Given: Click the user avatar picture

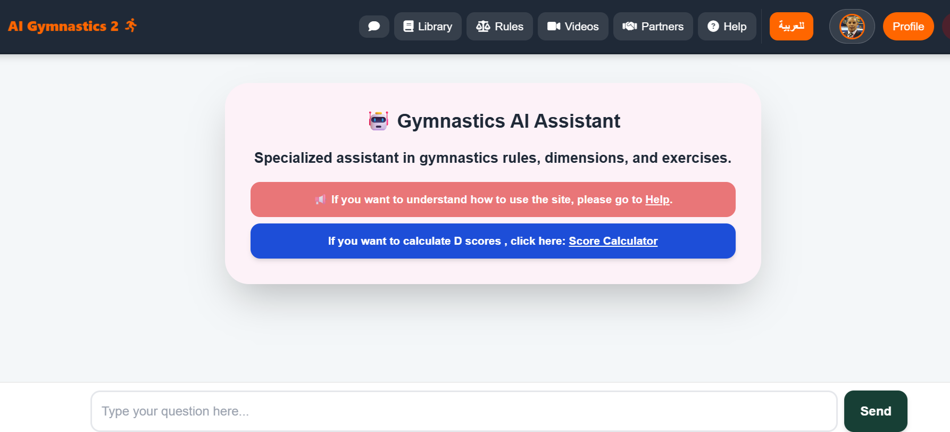Looking at the screenshot, I should 852,27.
